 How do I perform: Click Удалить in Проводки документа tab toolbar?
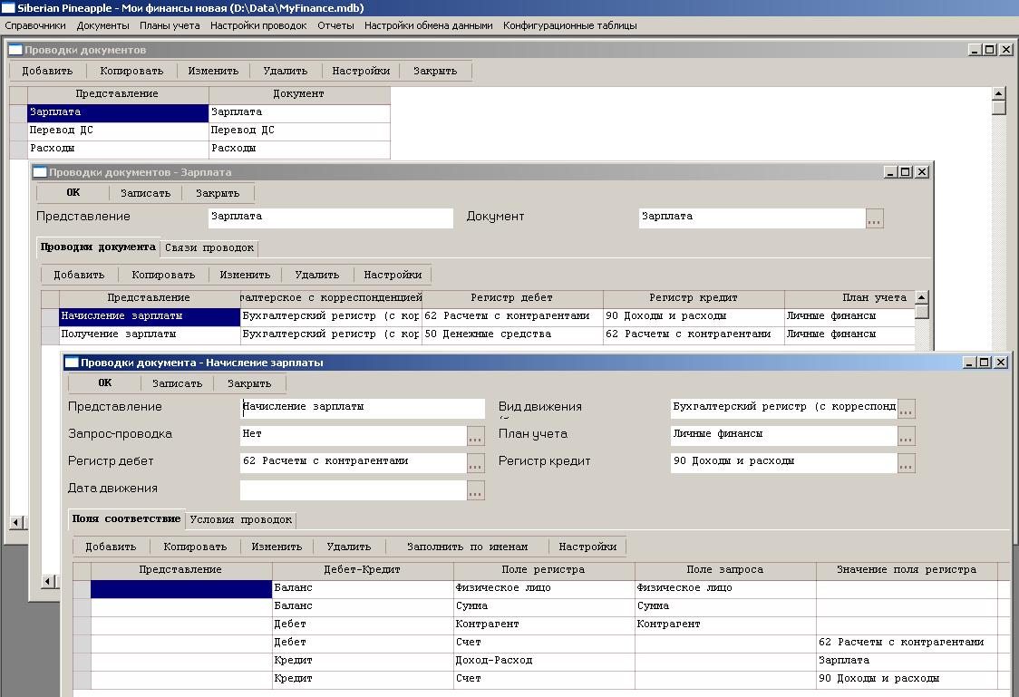pyautogui.click(x=317, y=275)
